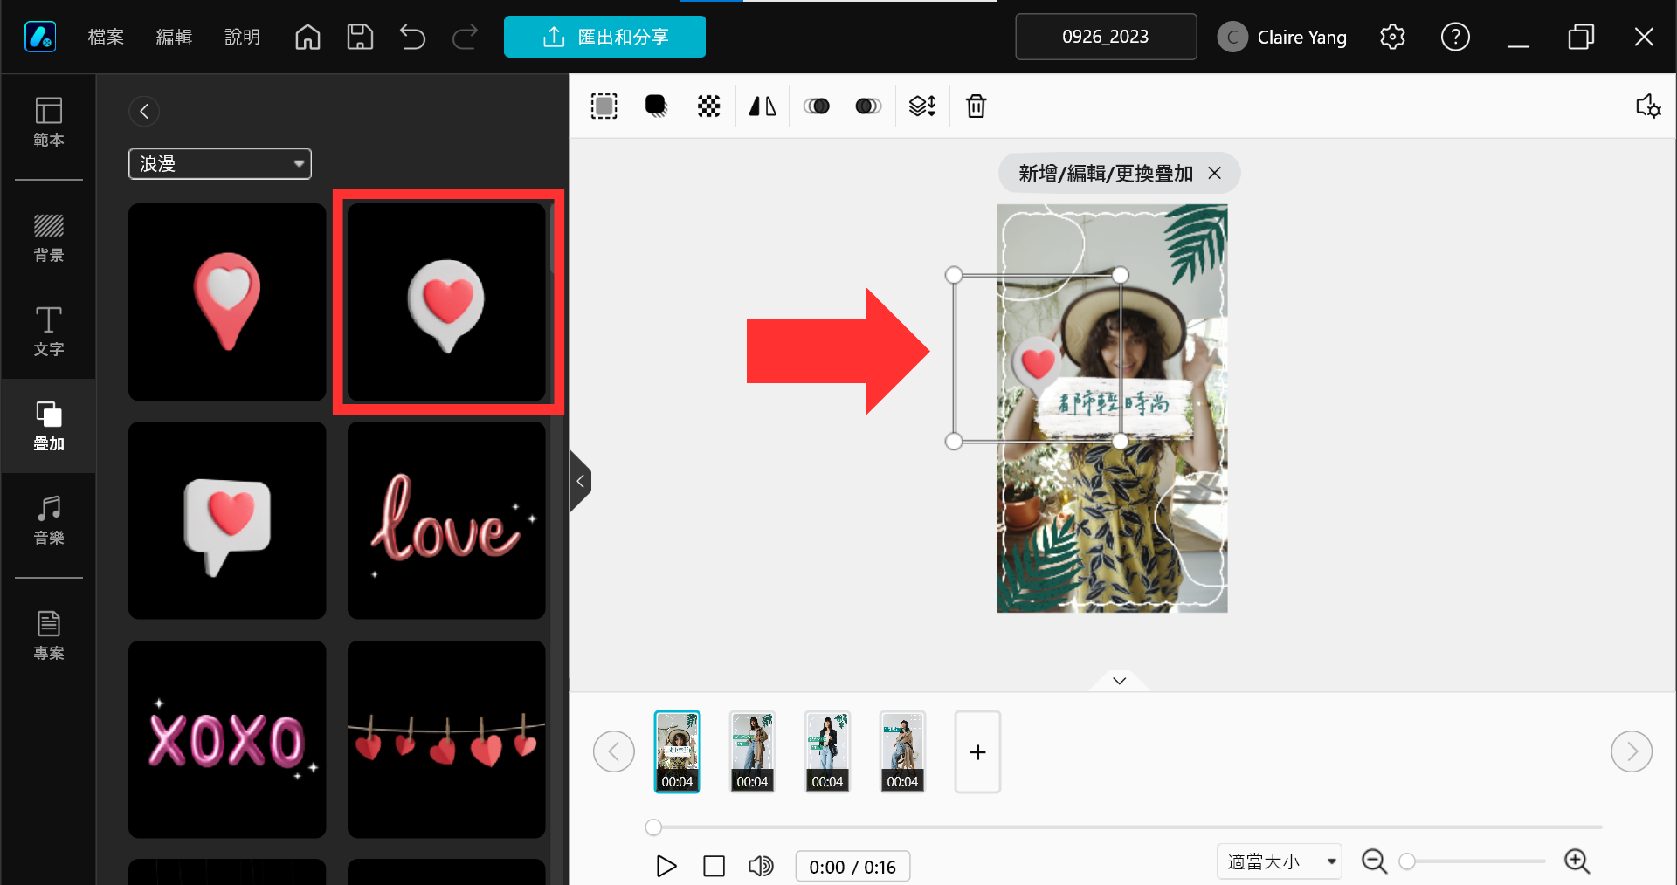Add a new scene with the plus button
1677x885 pixels.
coord(977,752)
